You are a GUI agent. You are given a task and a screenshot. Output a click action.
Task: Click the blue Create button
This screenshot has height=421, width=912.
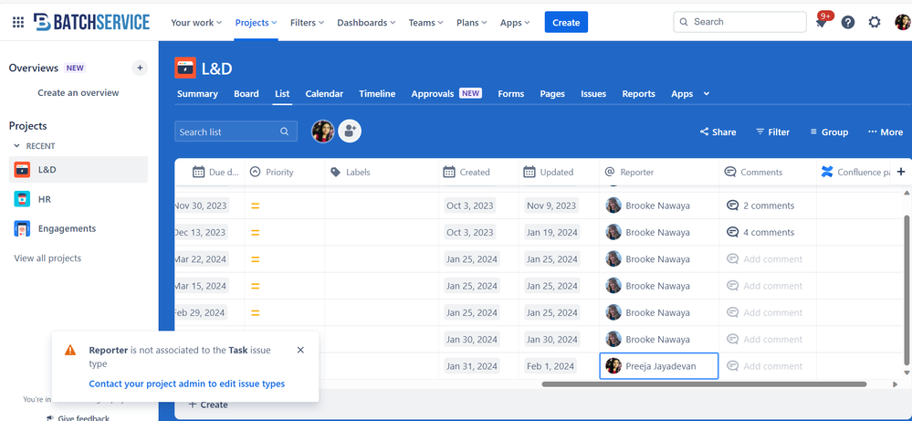566,22
